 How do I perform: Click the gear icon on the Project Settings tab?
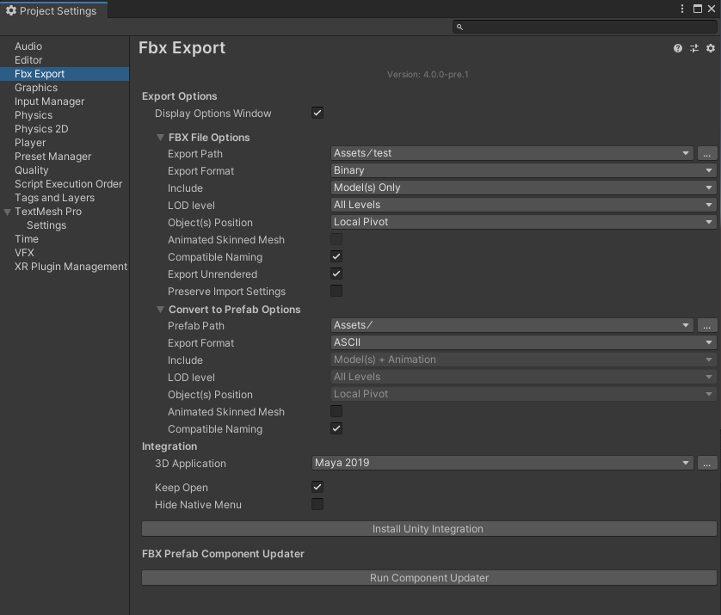point(12,10)
